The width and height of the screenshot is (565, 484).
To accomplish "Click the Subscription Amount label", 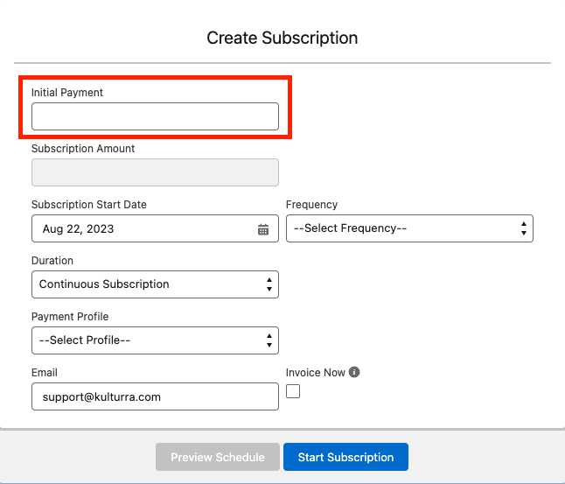I will pyautogui.click(x=83, y=149).
